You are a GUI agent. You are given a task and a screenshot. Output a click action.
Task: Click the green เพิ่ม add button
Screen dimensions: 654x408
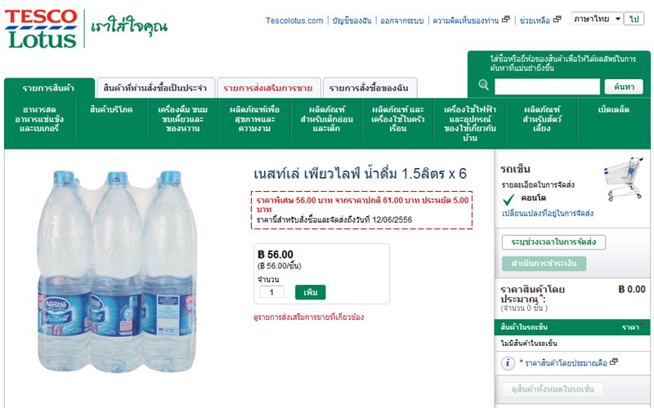[311, 292]
